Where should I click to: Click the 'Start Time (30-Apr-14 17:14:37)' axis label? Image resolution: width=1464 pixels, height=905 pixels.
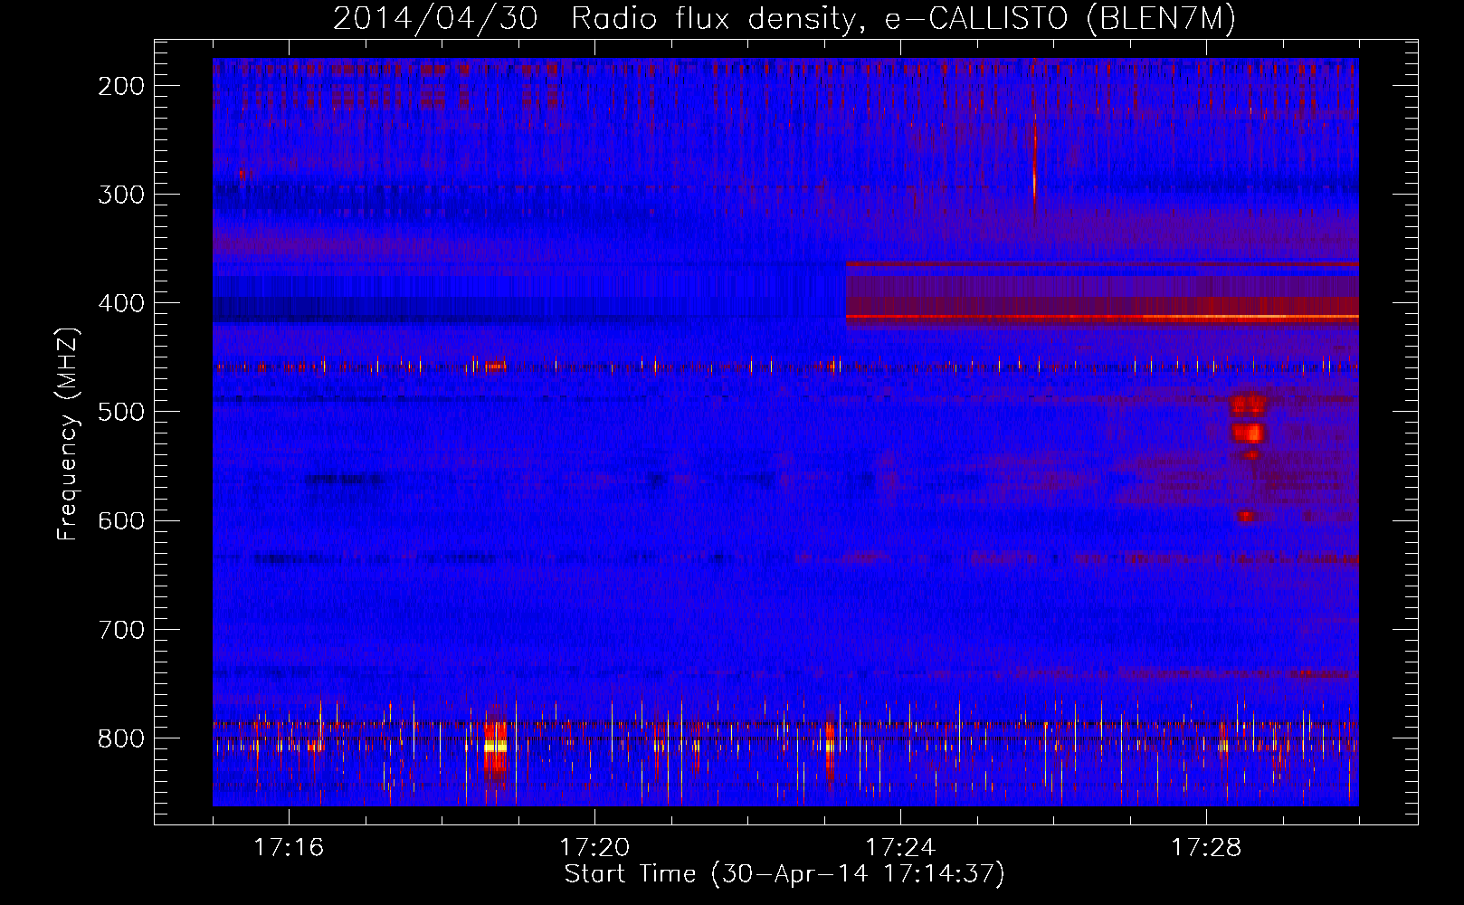coord(784,874)
